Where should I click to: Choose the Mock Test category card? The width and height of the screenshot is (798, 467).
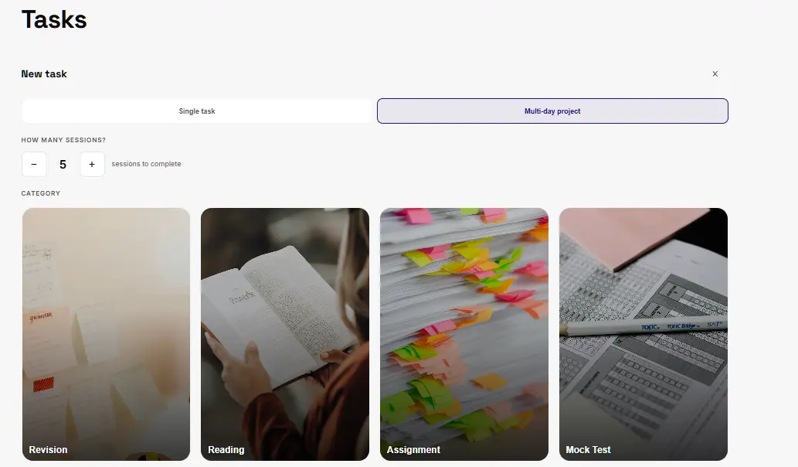point(643,334)
